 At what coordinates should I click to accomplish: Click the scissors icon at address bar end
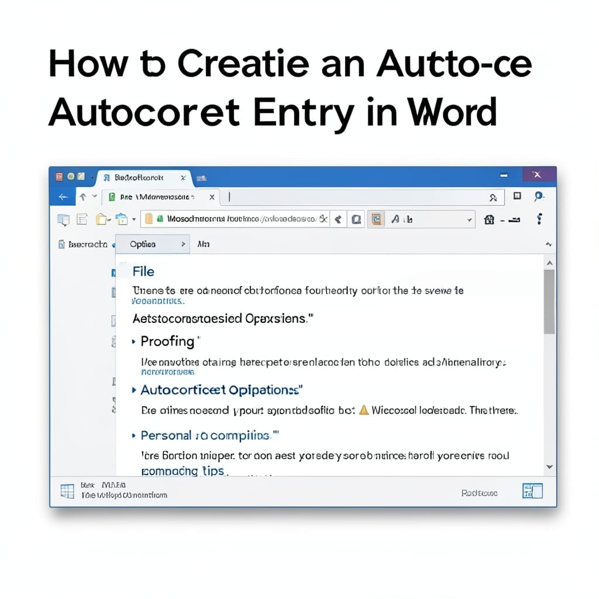click(323, 219)
